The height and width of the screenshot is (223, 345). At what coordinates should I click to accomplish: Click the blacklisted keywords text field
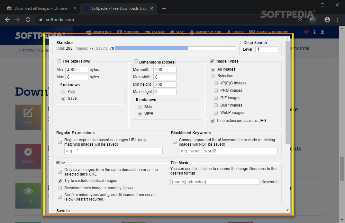coord(228,151)
